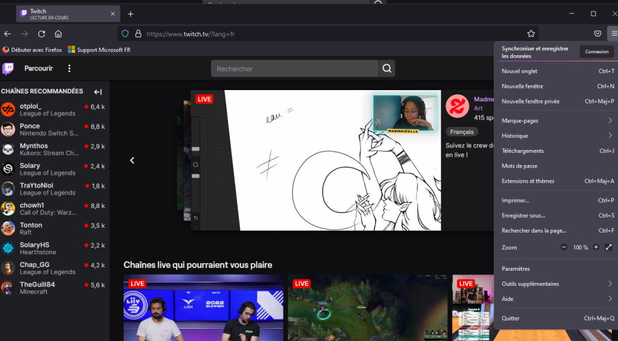
Task: Expand the Marque-pages submenu
Action: (x=556, y=121)
